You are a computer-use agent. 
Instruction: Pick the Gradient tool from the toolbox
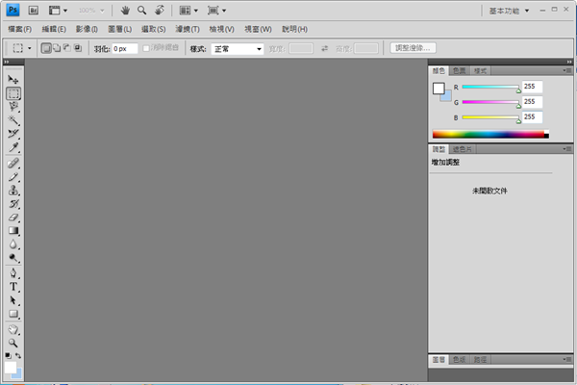(13, 231)
